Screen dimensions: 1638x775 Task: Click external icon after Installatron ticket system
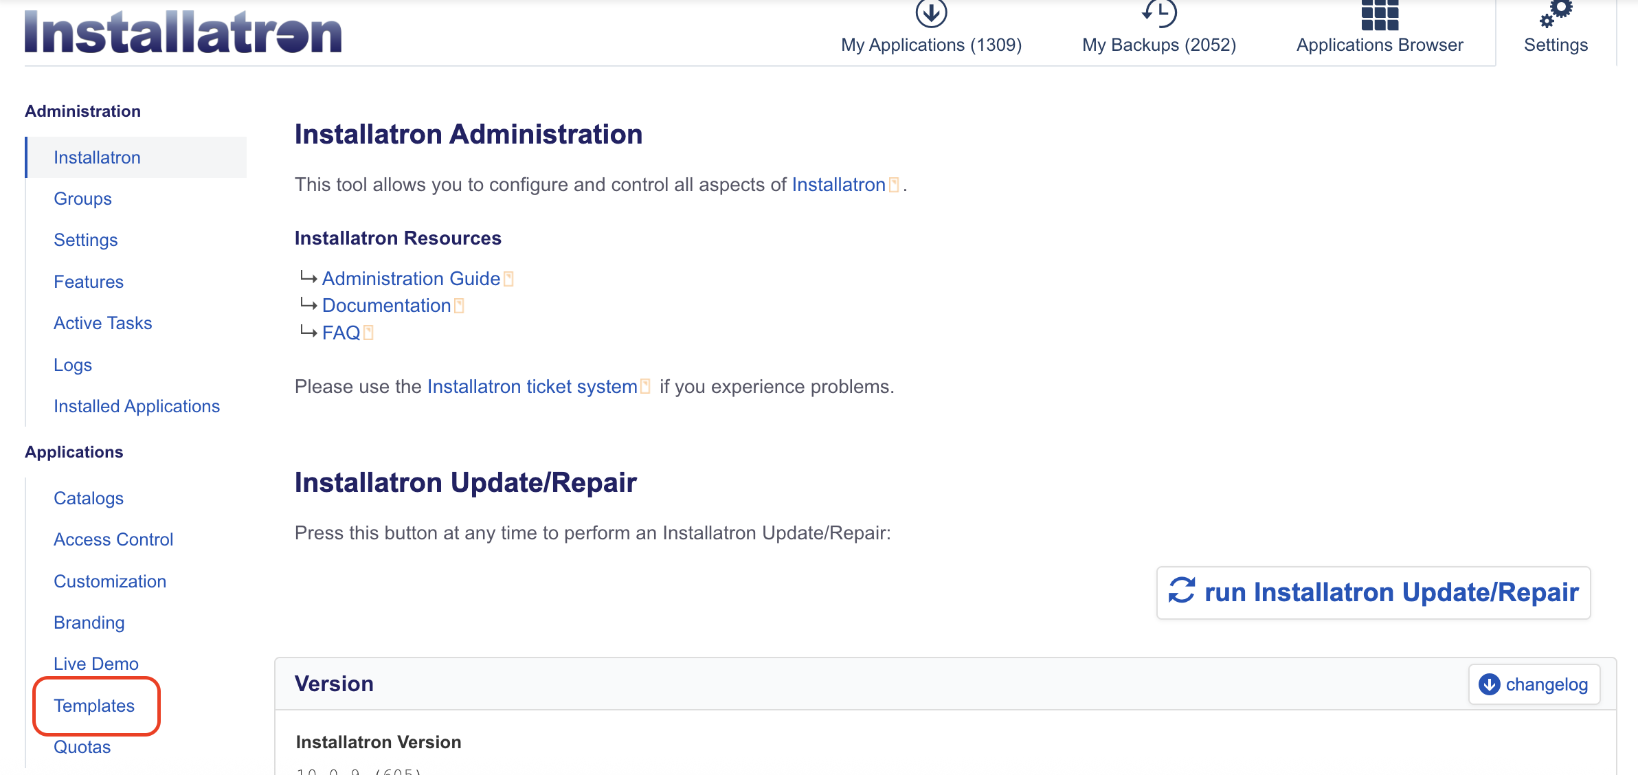645,387
